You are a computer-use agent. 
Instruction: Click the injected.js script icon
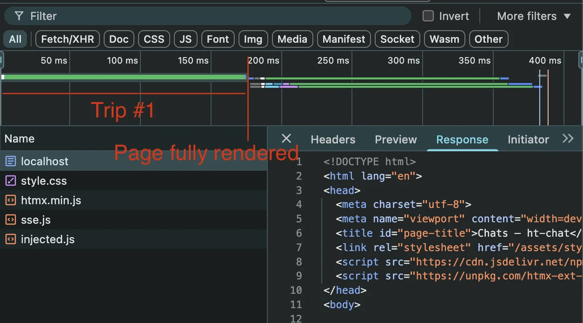(x=10, y=239)
